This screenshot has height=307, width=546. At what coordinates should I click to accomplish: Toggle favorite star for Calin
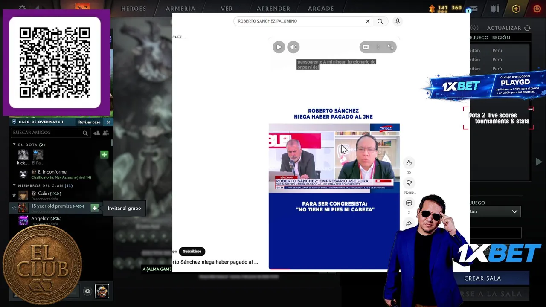pos(14,195)
